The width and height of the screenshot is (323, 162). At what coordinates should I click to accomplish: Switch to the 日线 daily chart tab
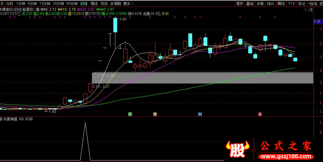[84, 3]
